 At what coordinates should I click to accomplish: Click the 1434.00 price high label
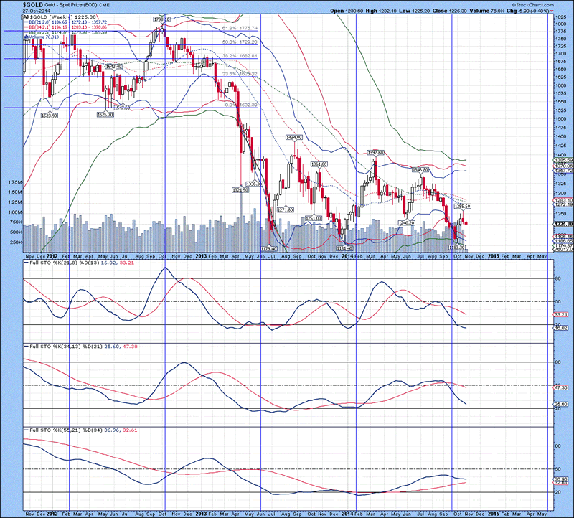[x=293, y=137]
